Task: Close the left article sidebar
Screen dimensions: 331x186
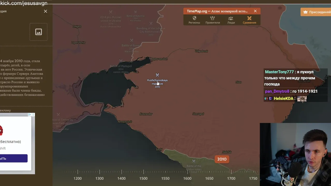Action: [x=46, y=11]
